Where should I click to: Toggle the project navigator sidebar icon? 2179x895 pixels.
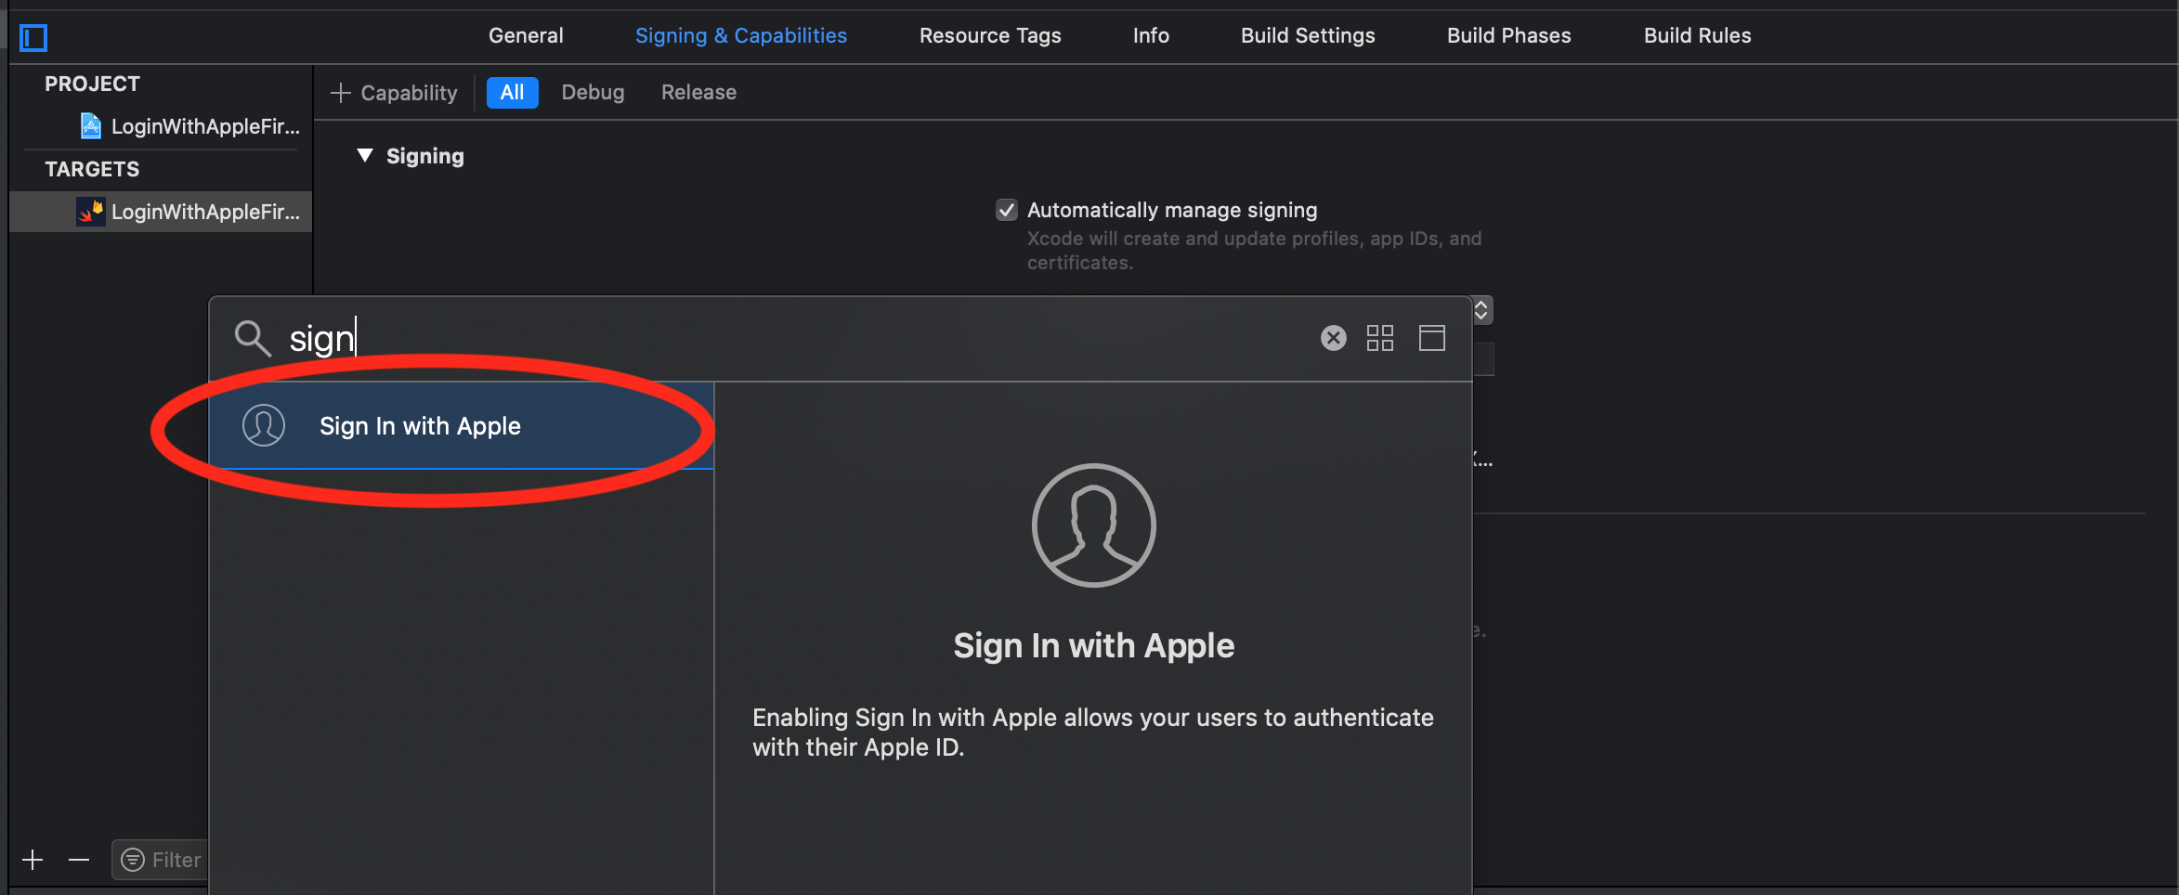point(33,37)
